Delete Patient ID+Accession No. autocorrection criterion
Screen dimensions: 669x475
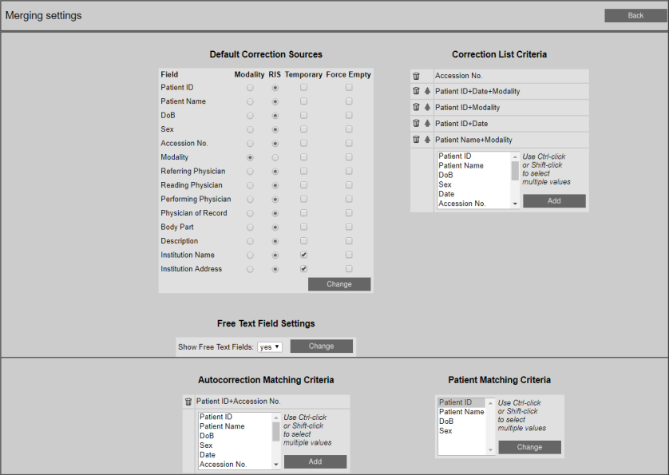(188, 402)
